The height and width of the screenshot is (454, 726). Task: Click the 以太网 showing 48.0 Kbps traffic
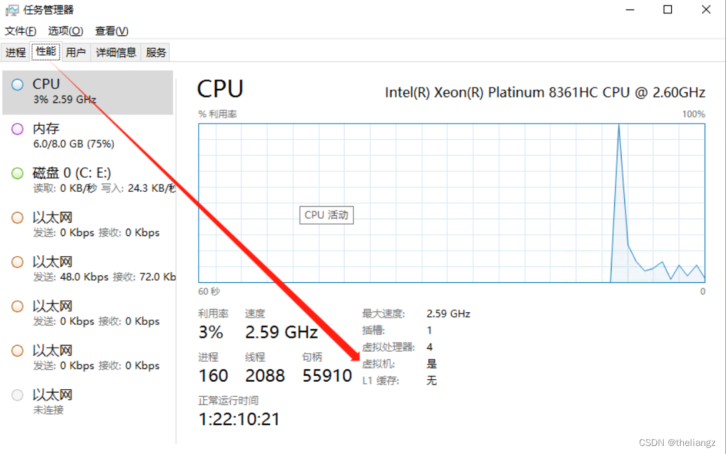pos(19,261)
